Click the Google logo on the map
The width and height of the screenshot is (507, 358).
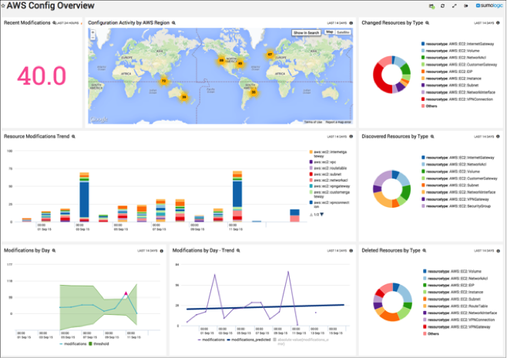pyautogui.click(x=99, y=119)
